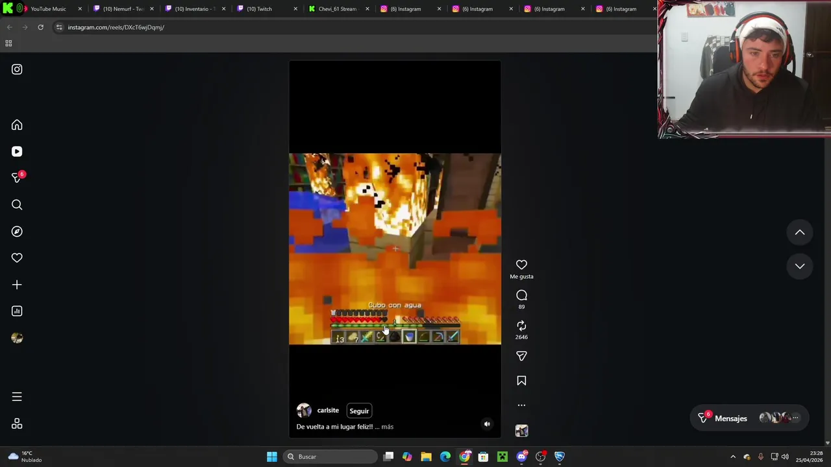Viewport: 831px width, 467px height.
Task: Click the browser reload button
Action: 40,27
